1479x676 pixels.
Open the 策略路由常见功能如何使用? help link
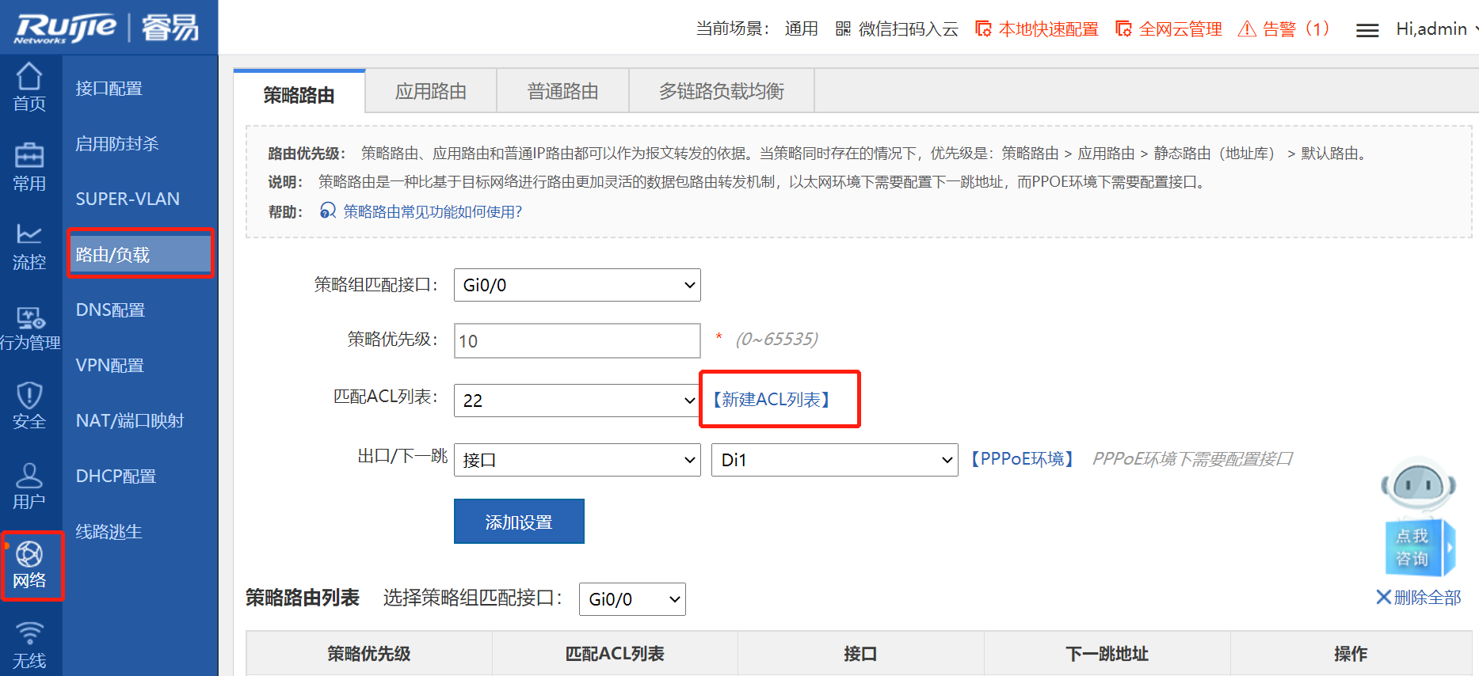pyautogui.click(x=433, y=211)
